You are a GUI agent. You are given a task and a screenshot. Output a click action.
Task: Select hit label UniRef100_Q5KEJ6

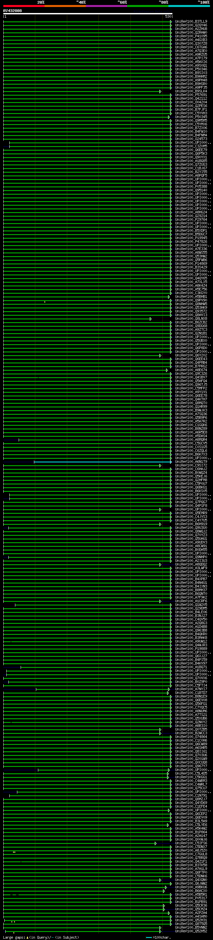[x=191, y=477]
